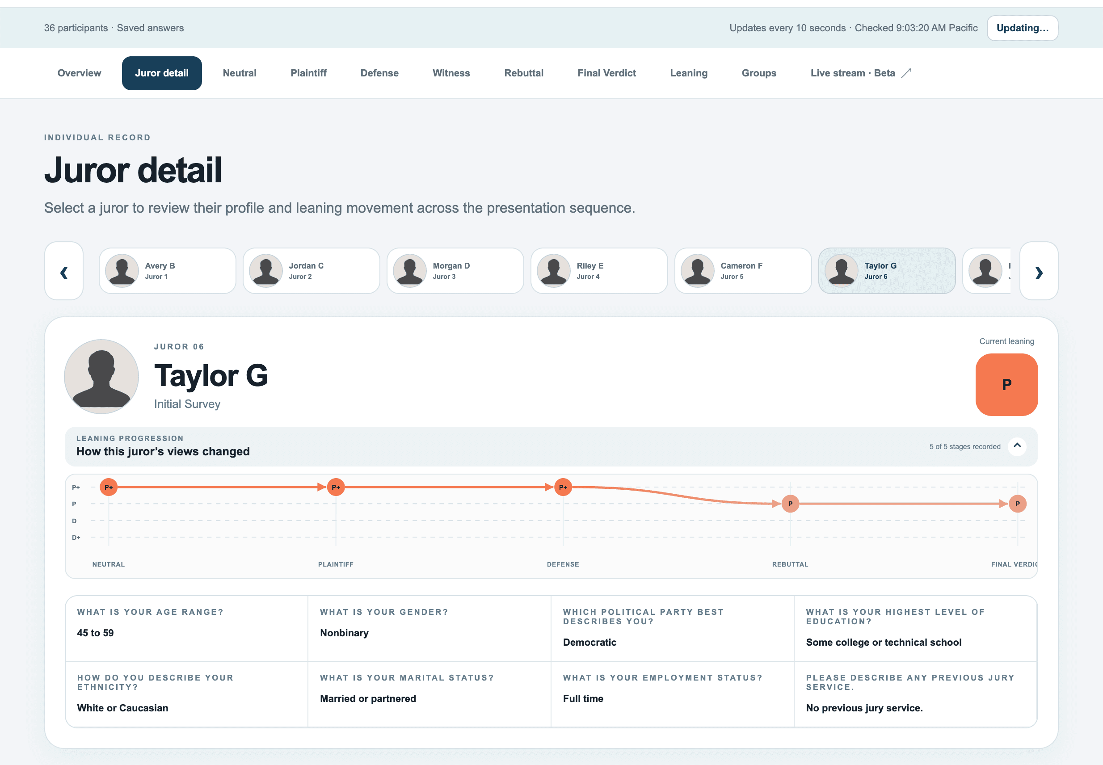Click Morgan D's avatar icon

(x=409, y=271)
